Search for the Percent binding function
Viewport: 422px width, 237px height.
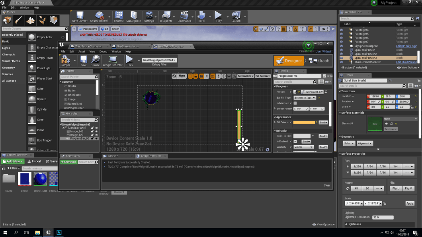pos(326,92)
